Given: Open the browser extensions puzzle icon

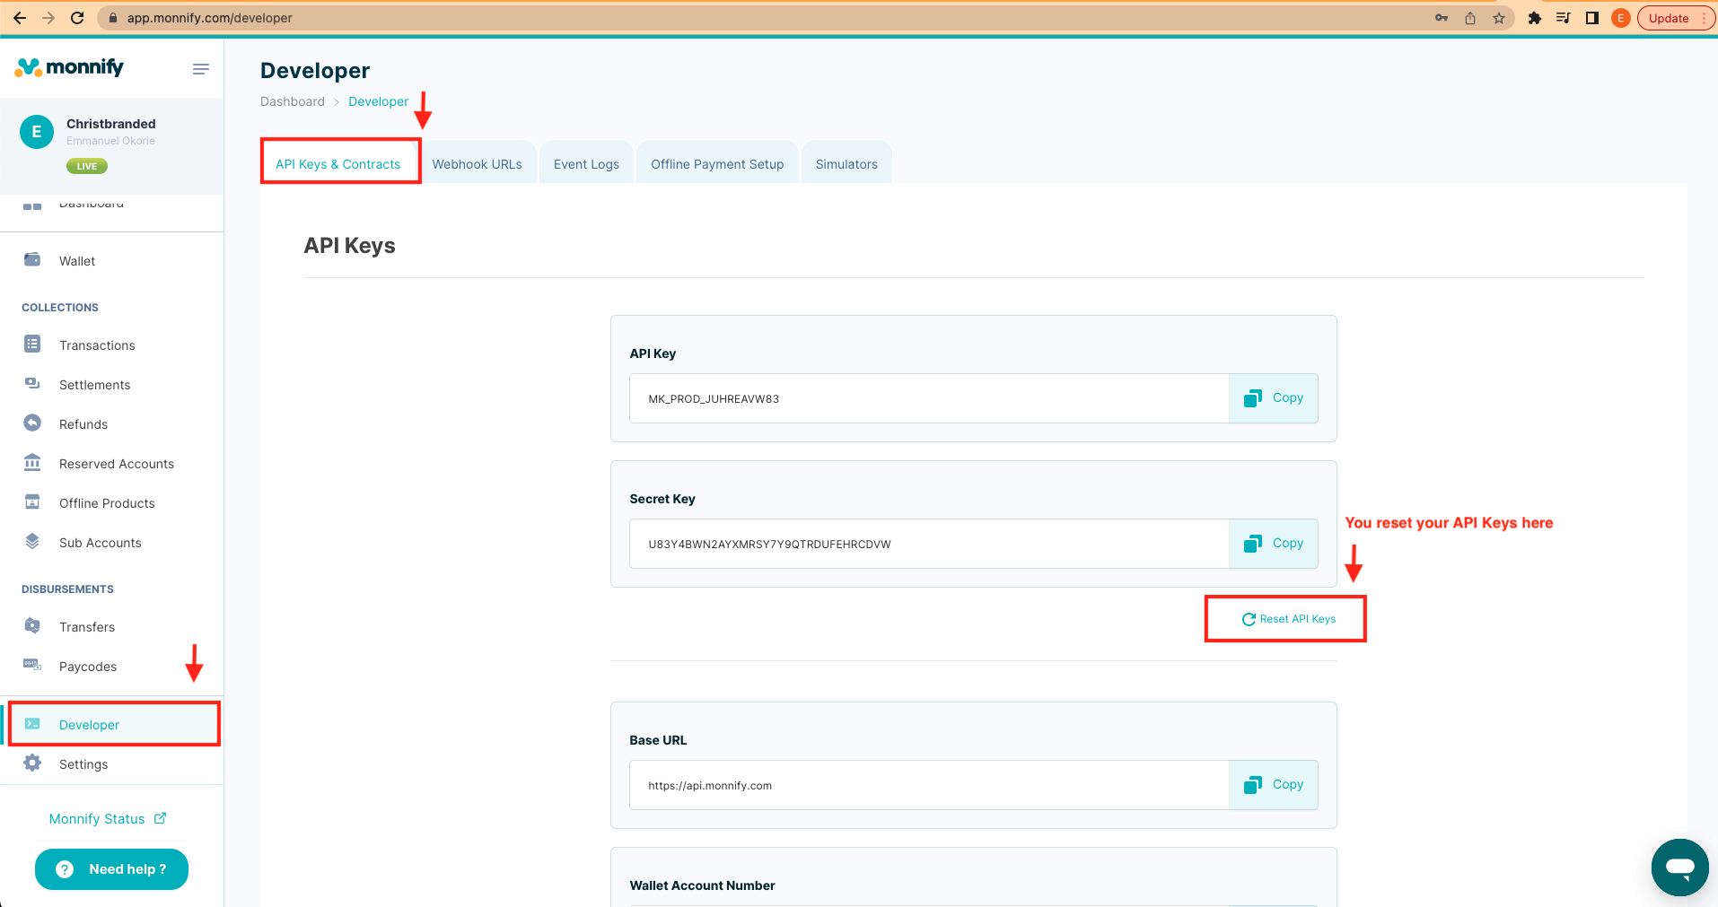Looking at the screenshot, I should click(x=1535, y=18).
